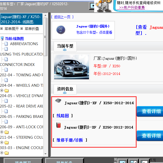Screen dimensions: 163x163
Task: Expand the folder below 303-03 ENGINE COOLING
Action: pos(2,153)
